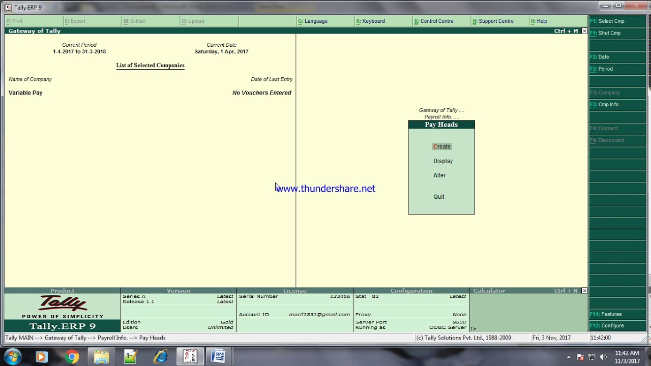Click the O: Upload toolbar button
Viewport: 651px width, 366px height.
coord(209,21)
